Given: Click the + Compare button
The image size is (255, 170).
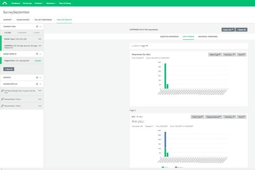Looking at the screenshot, I should point(22,32).
